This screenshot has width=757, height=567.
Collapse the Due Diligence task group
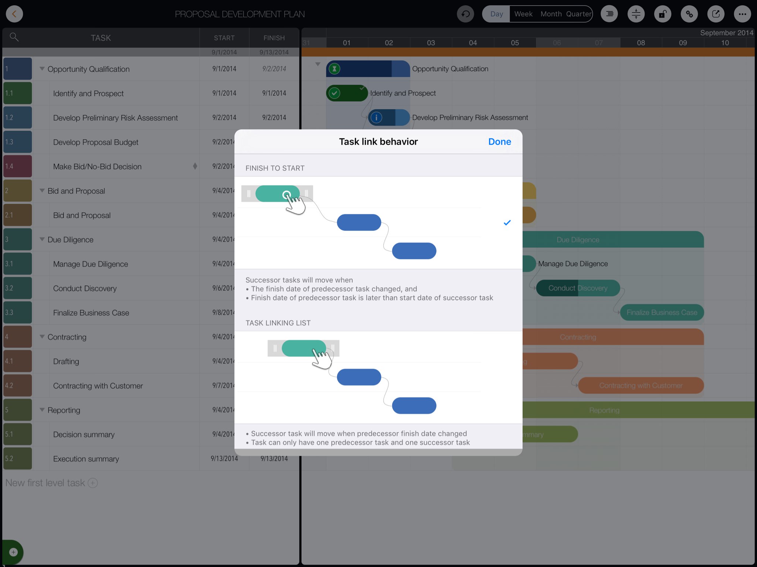[42, 239]
